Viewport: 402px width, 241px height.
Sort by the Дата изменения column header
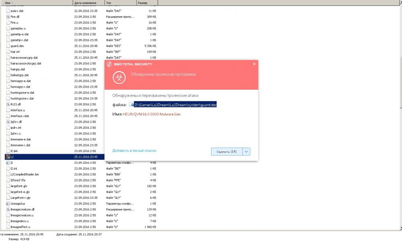pyautogui.click(x=88, y=2)
